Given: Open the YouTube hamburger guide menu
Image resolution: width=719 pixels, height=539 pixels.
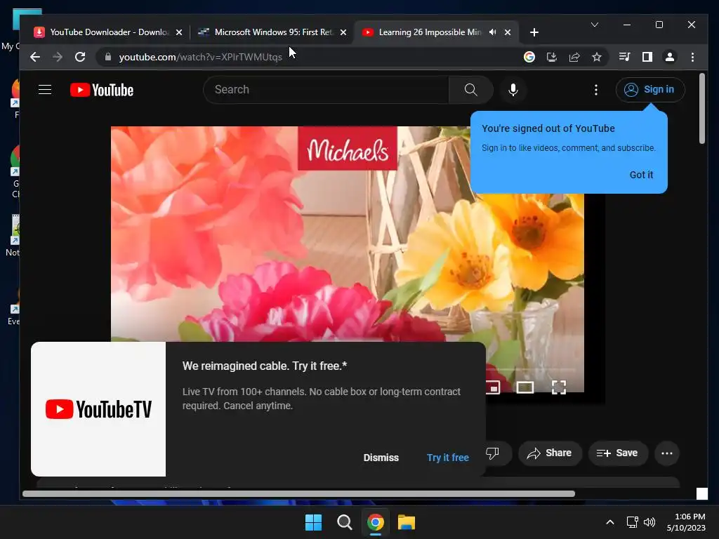Looking at the screenshot, I should pyautogui.click(x=45, y=89).
